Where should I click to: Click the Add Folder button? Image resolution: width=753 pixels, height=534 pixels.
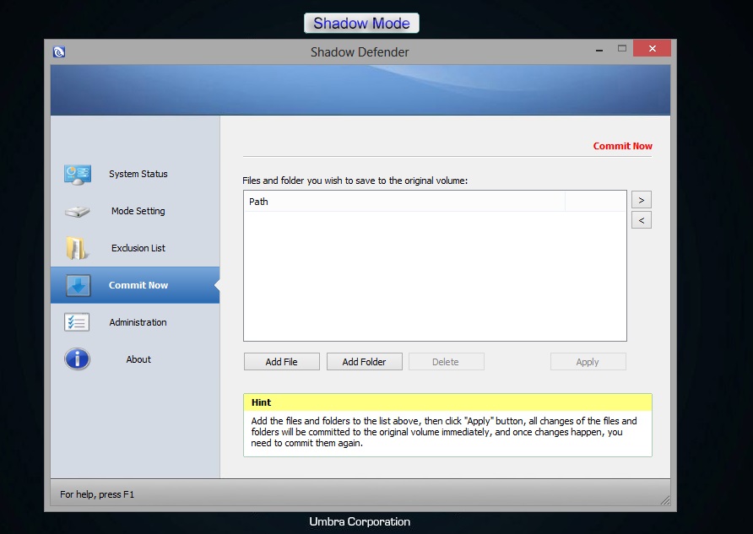click(x=364, y=362)
